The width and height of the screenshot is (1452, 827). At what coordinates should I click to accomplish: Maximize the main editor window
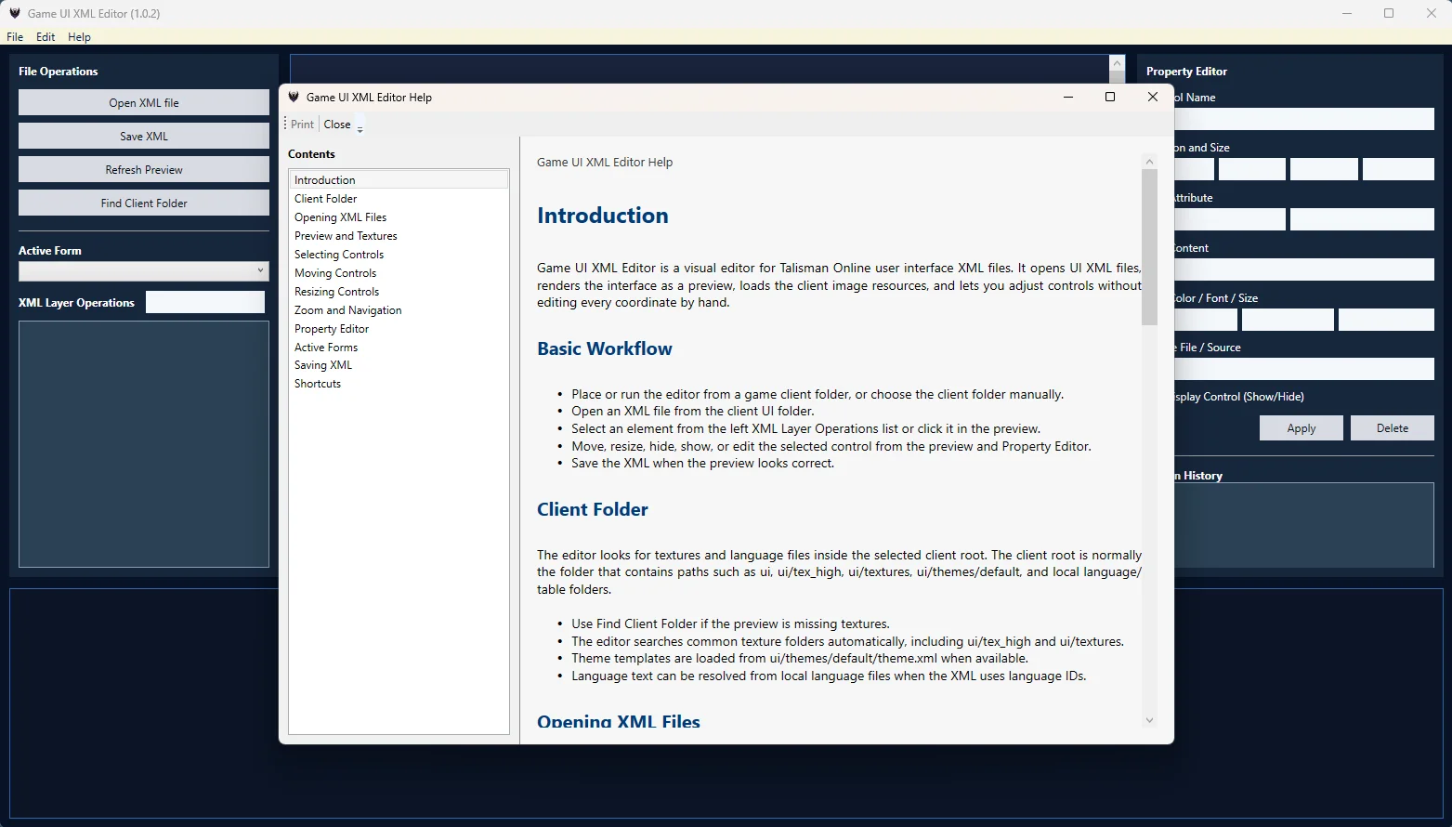coord(1389,13)
